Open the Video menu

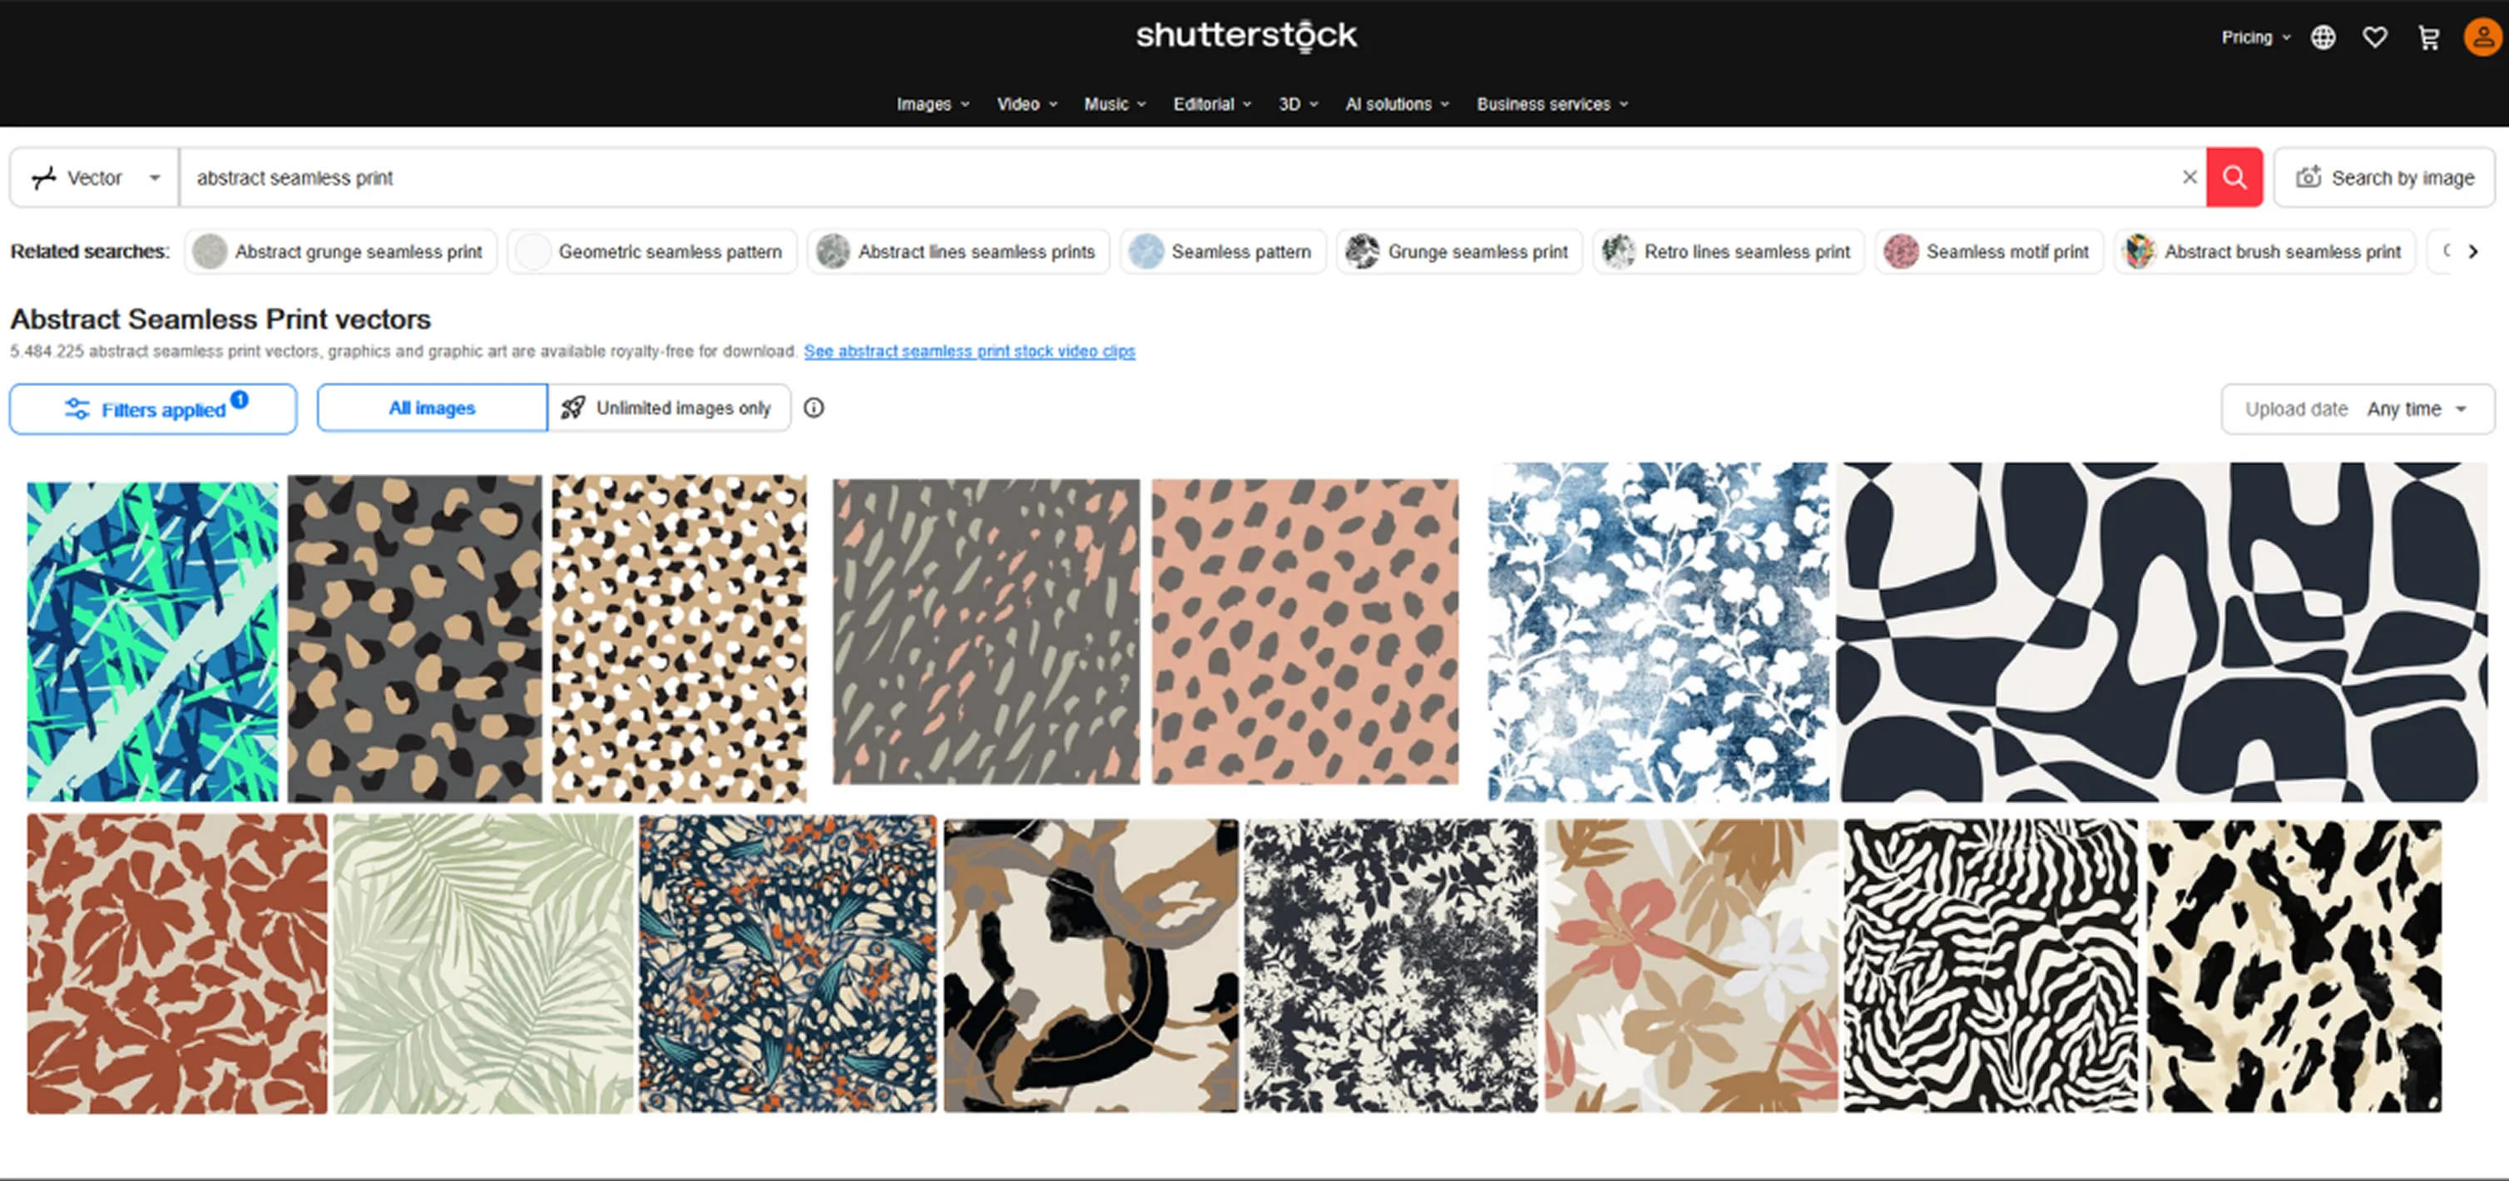1027,104
